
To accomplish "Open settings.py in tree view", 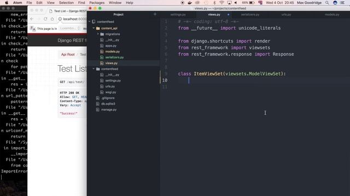I will pyautogui.click(x=113, y=81).
